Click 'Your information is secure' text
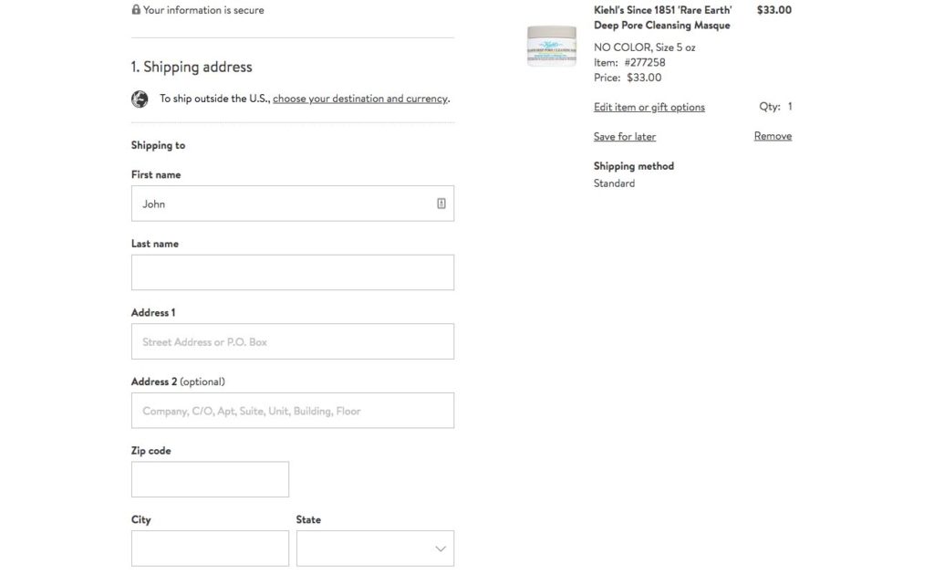 (x=203, y=10)
